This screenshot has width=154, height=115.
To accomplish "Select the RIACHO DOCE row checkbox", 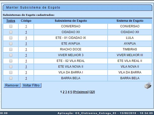I will 11,49.
